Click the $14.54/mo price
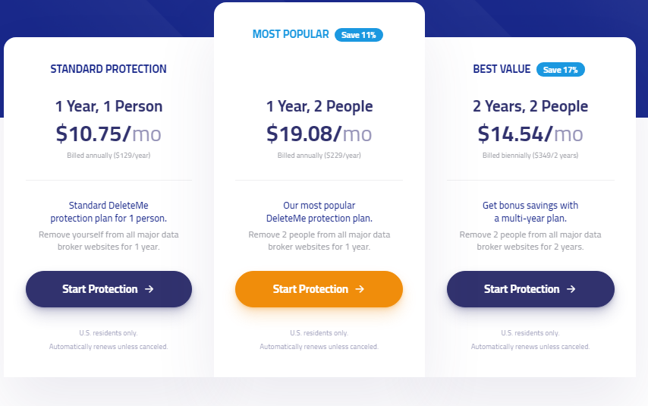Viewport: 648px width, 406px height. click(x=530, y=134)
